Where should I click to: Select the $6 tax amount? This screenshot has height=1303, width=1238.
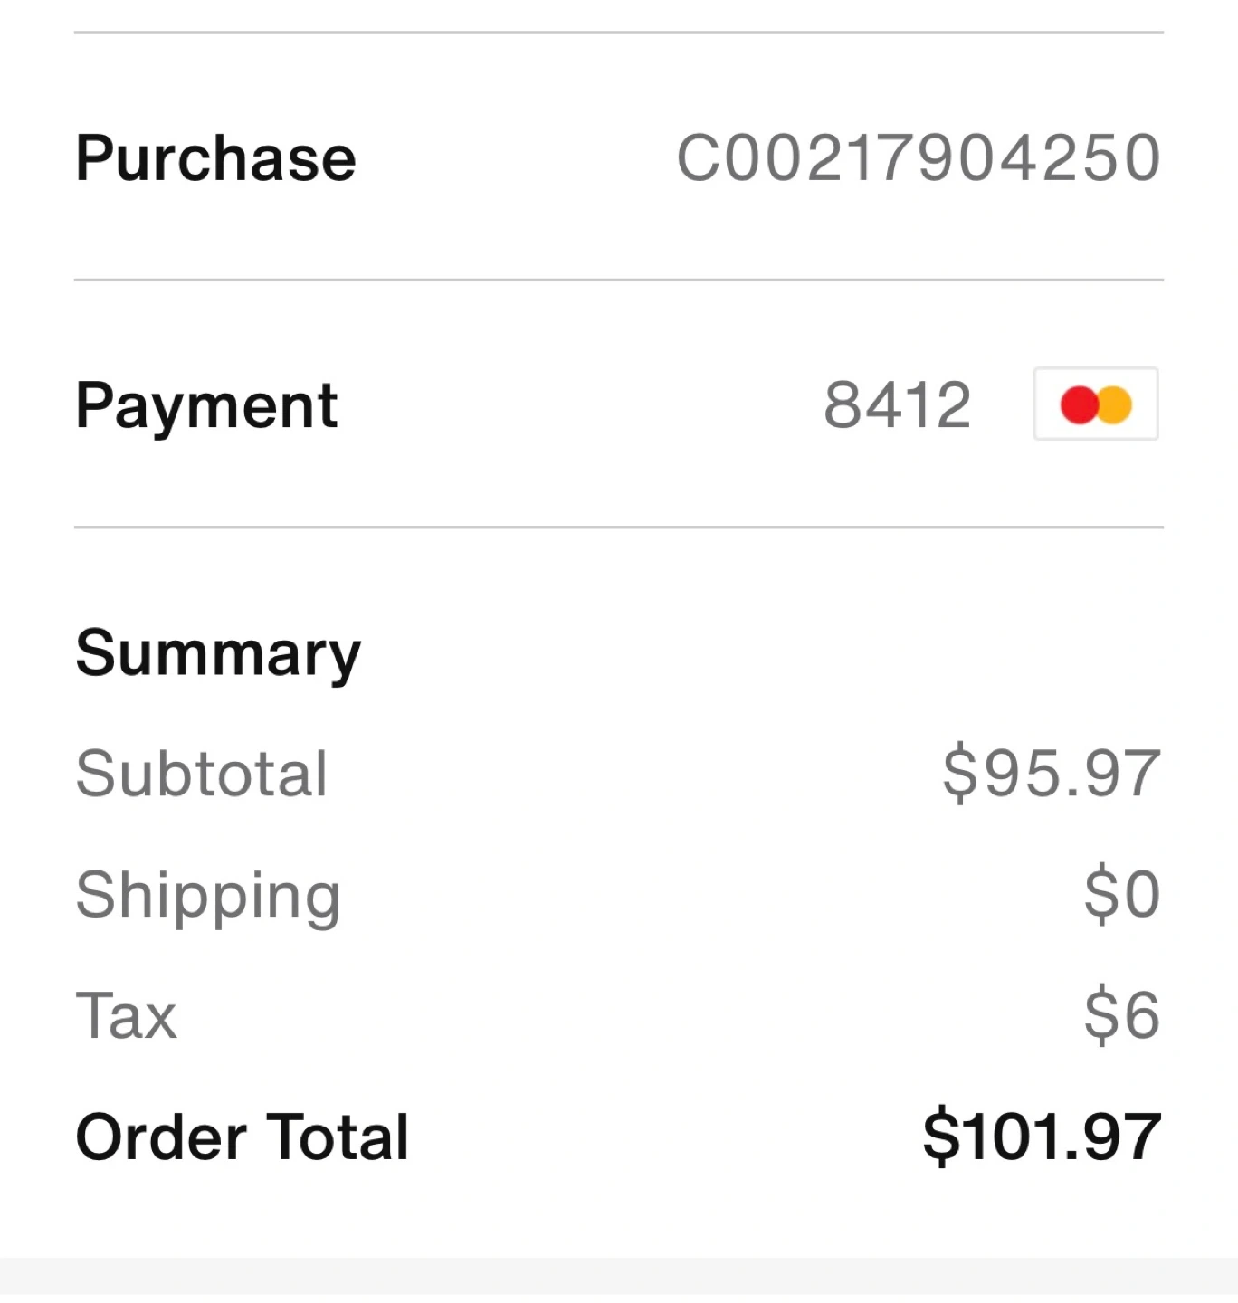[1122, 1015]
